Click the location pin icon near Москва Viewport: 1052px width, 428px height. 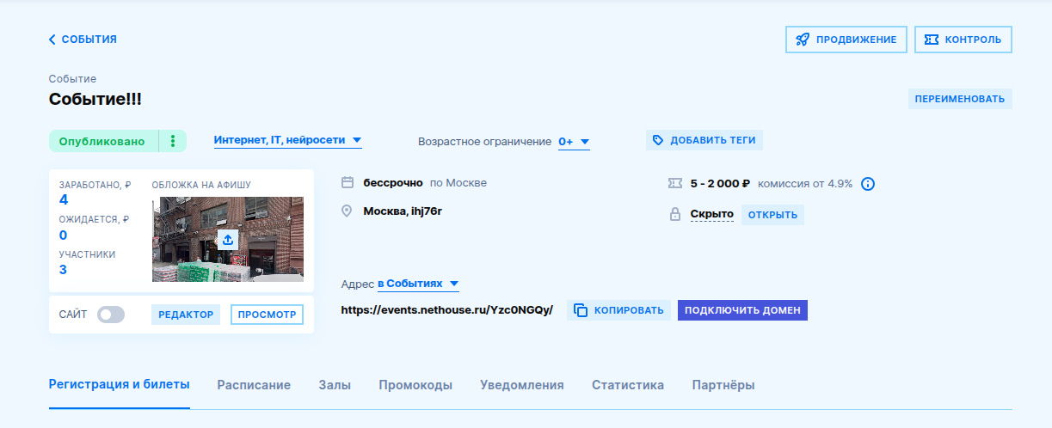click(348, 211)
